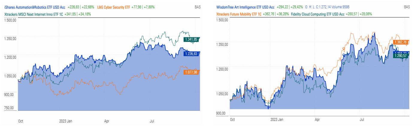Click the orange 1.077,98 price tag

pyautogui.click(x=191, y=72)
